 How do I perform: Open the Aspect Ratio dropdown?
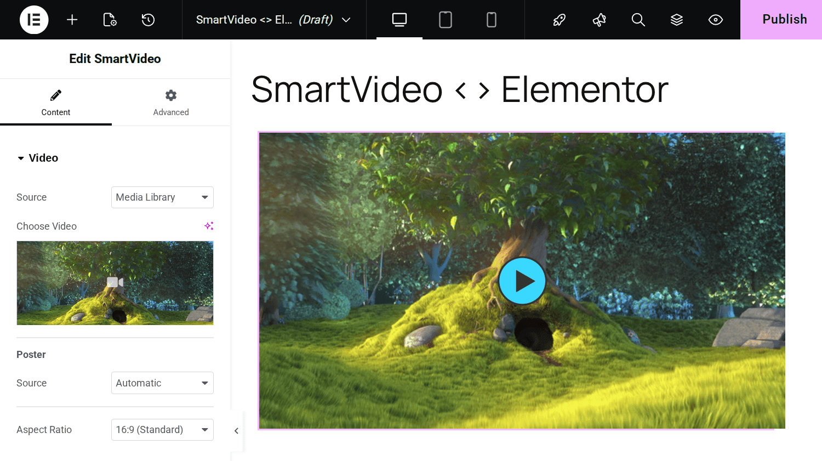[x=162, y=429]
